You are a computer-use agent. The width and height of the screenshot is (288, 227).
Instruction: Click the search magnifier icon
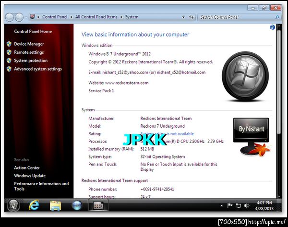click(277, 17)
